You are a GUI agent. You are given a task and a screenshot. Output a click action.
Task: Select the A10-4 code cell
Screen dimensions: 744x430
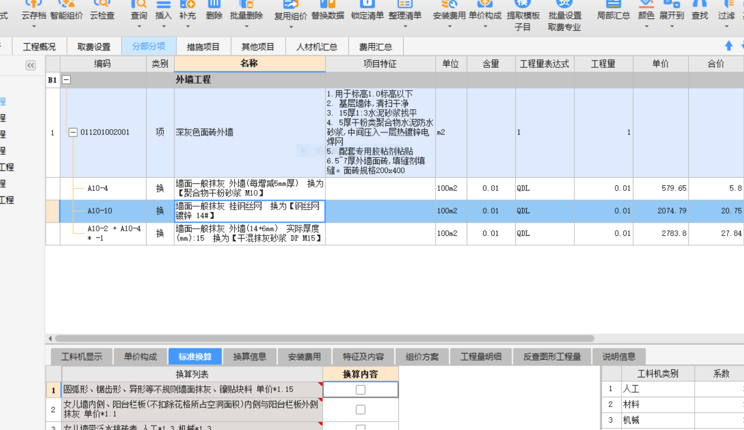click(x=103, y=189)
